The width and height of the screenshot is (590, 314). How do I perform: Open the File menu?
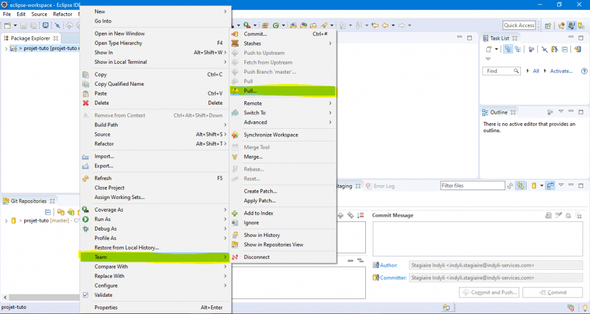point(7,14)
